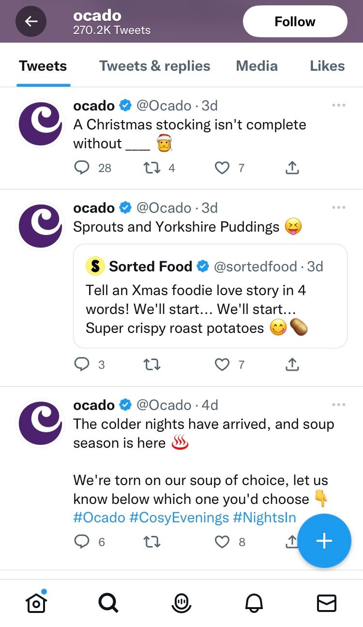Image resolution: width=363 pixels, height=627 pixels.
Task: Compose new tweet with plus button
Action: (324, 541)
